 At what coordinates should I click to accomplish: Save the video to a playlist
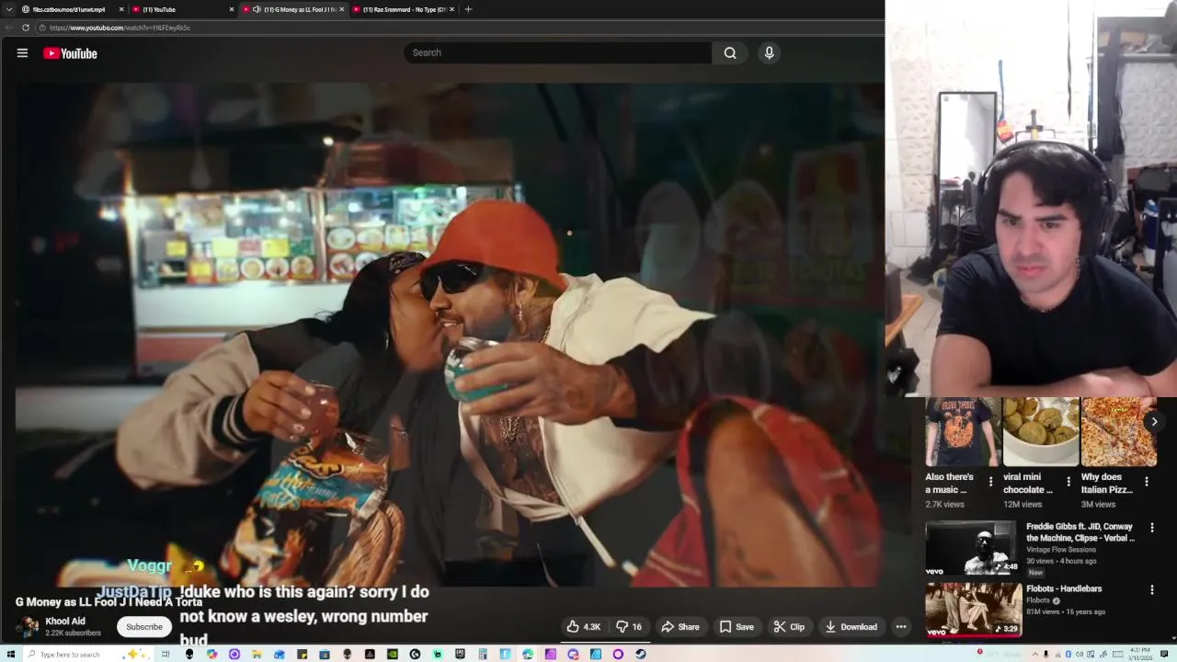(x=737, y=627)
